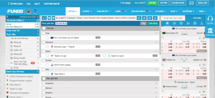215x98 pixels.
Task: Click the Rút Tiền withdraw button
Action: [x=164, y=3]
